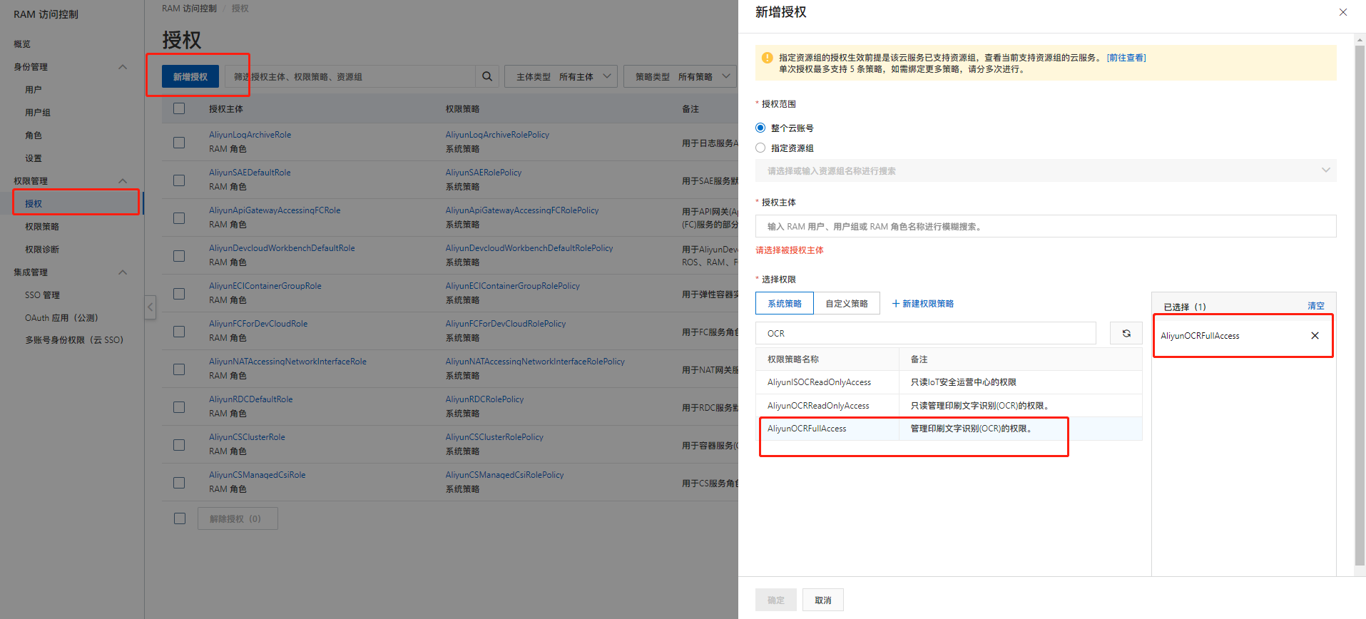The width and height of the screenshot is (1366, 619).
Task: Open the 主体类型 dropdown
Action: point(561,76)
